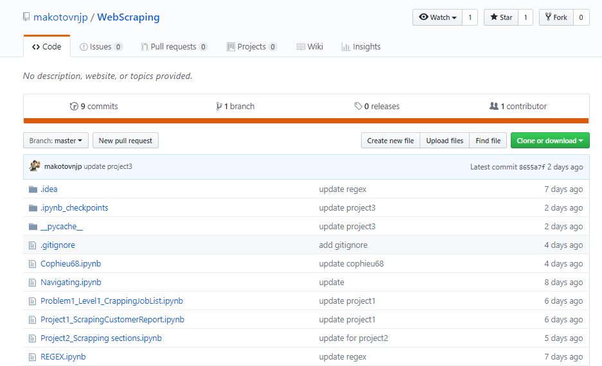This screenshot has width=602, height=366.
Task: Click the folder icon next to .idea
Action: pyautogui.click(x=33, y=189)
